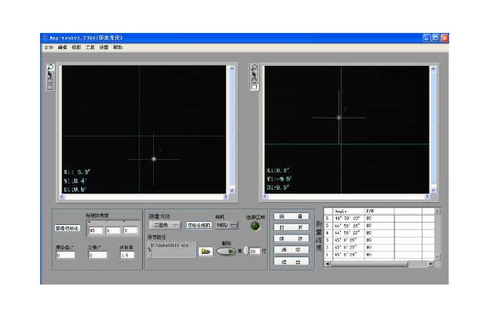Click the 退出 button

click(292, 261)
